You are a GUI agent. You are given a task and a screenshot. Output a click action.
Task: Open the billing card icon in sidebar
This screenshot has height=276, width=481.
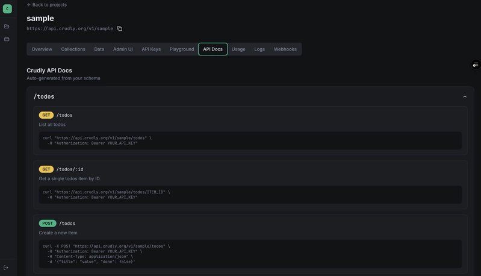tap(7, 39)
